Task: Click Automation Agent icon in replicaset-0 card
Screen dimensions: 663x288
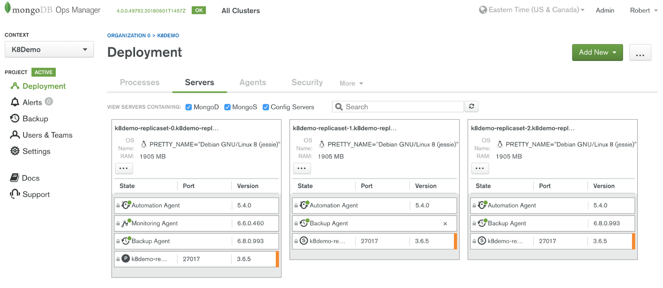Action: click(x=126, y=205)
